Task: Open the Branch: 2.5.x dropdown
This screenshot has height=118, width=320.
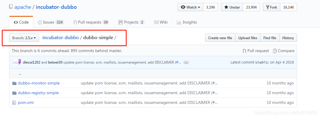Action: tap(24, 38)
